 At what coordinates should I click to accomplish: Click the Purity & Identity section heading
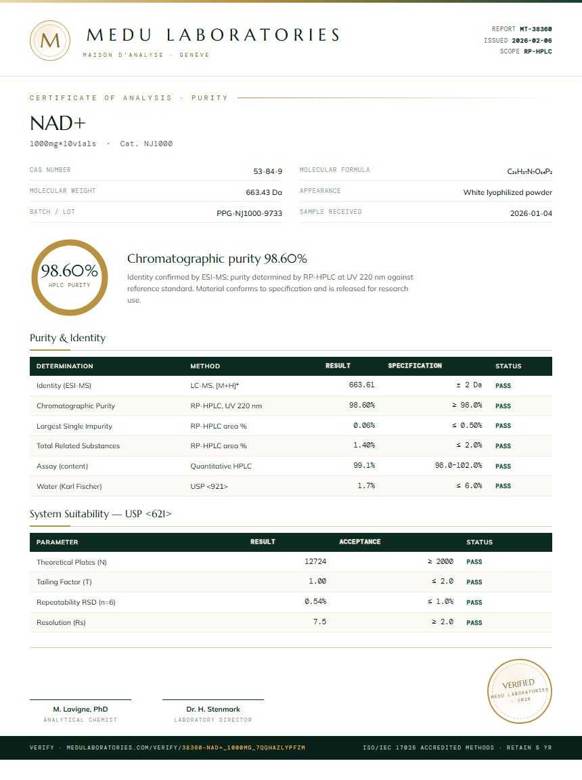pyautogui.click(x=68, y=338)
